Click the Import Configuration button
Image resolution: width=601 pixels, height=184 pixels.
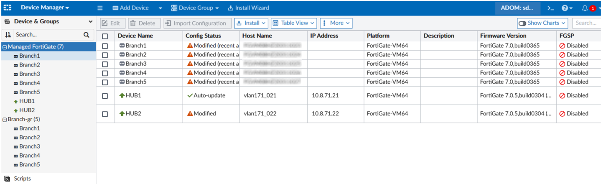coord(196,23)
